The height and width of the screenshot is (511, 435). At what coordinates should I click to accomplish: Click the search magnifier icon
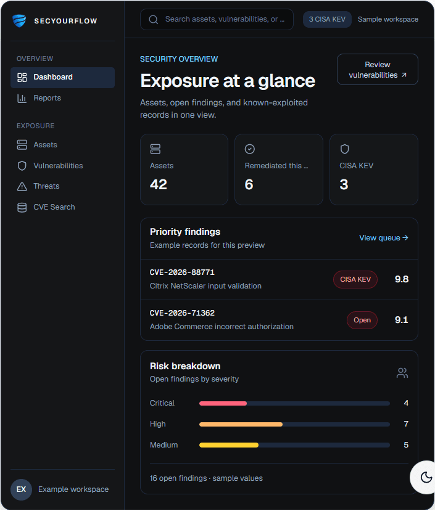click(x=154, y=20)
